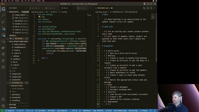Expand the utilities folder

(16, 56)
